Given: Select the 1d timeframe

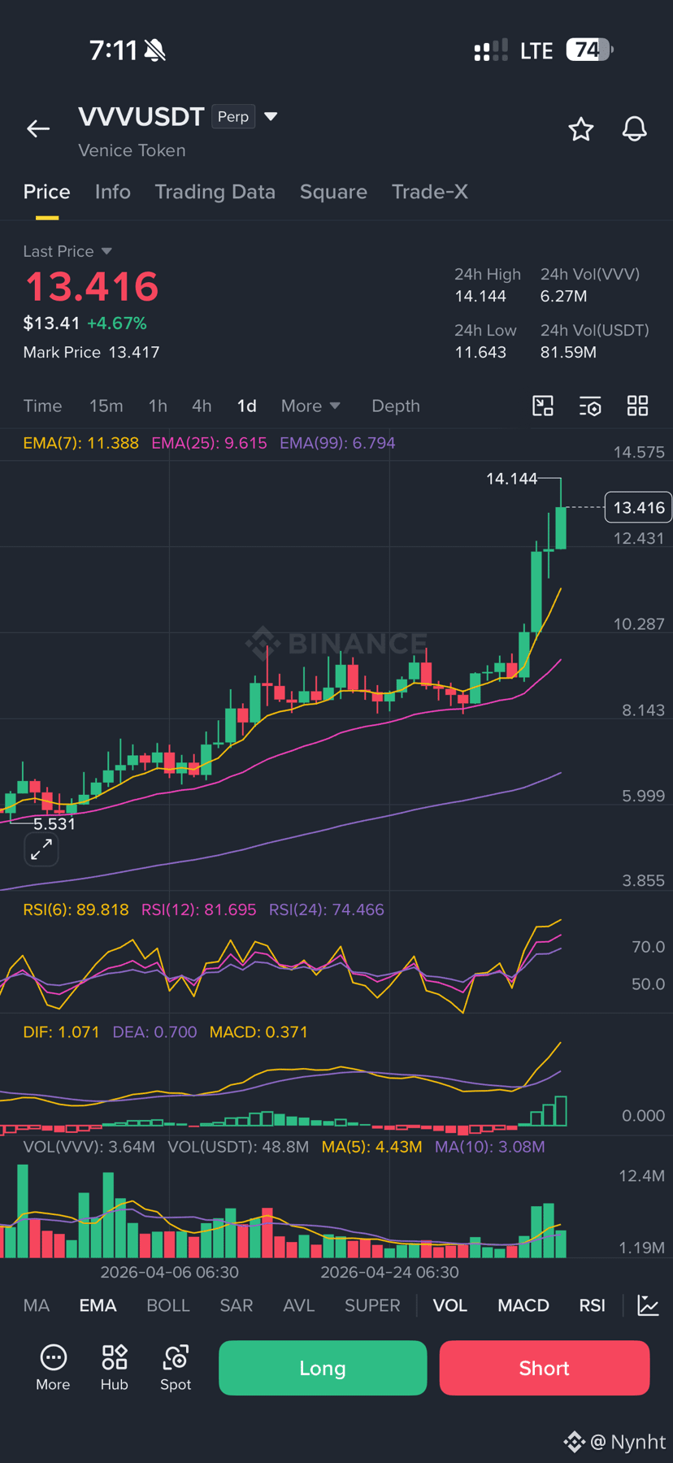Looking at the screenshot, I should pyautogui.click(x=246, y=406).
